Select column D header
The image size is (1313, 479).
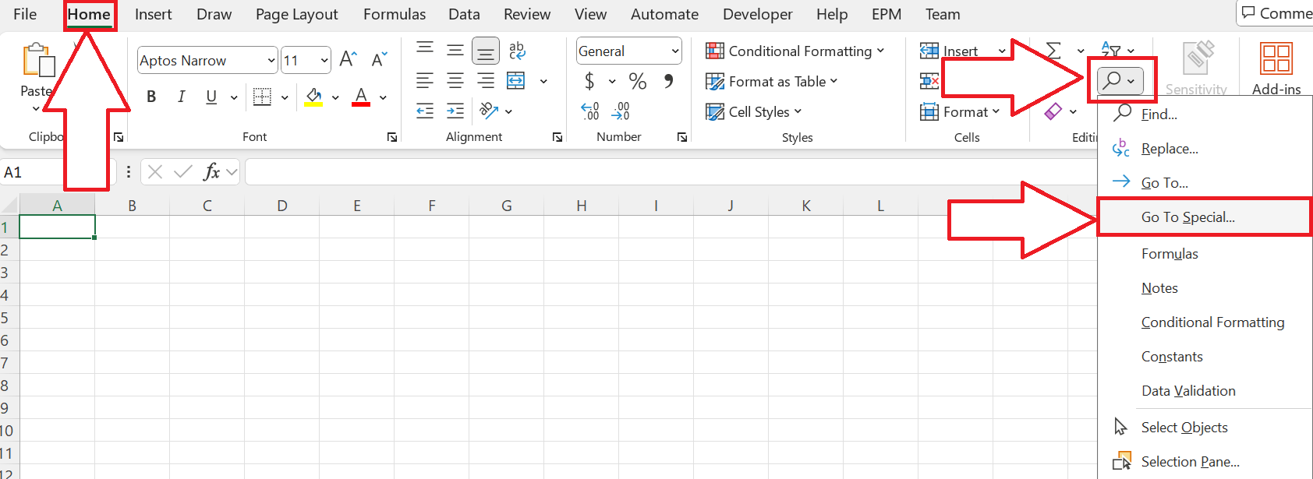281,206
